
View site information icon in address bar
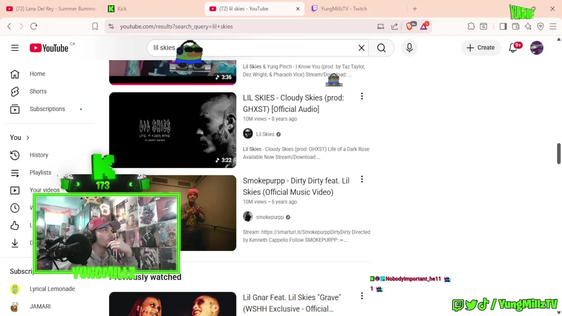pos(111,26)
